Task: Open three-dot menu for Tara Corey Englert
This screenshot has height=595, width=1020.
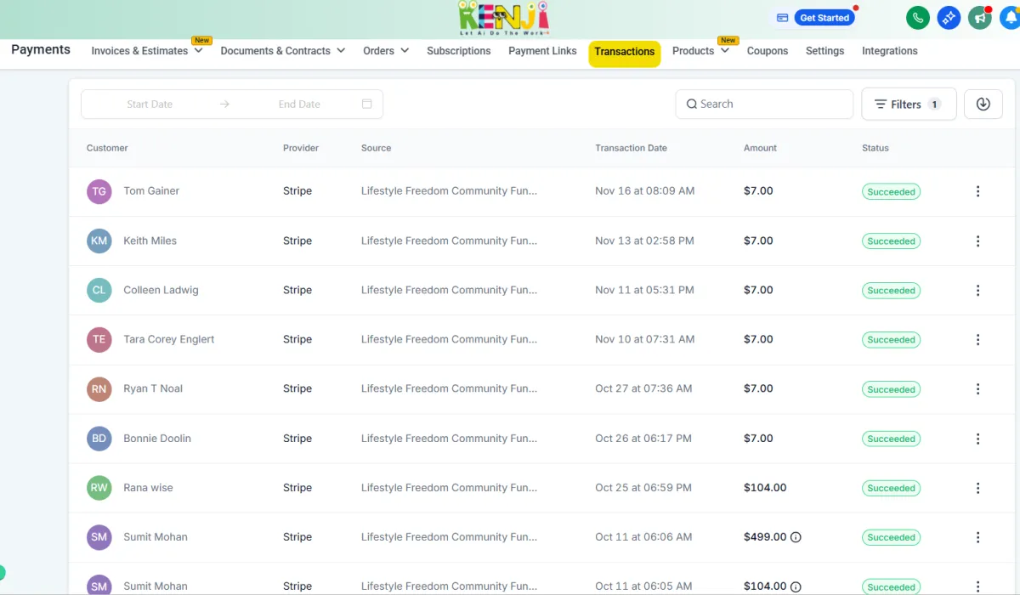Action: [977, 340]
